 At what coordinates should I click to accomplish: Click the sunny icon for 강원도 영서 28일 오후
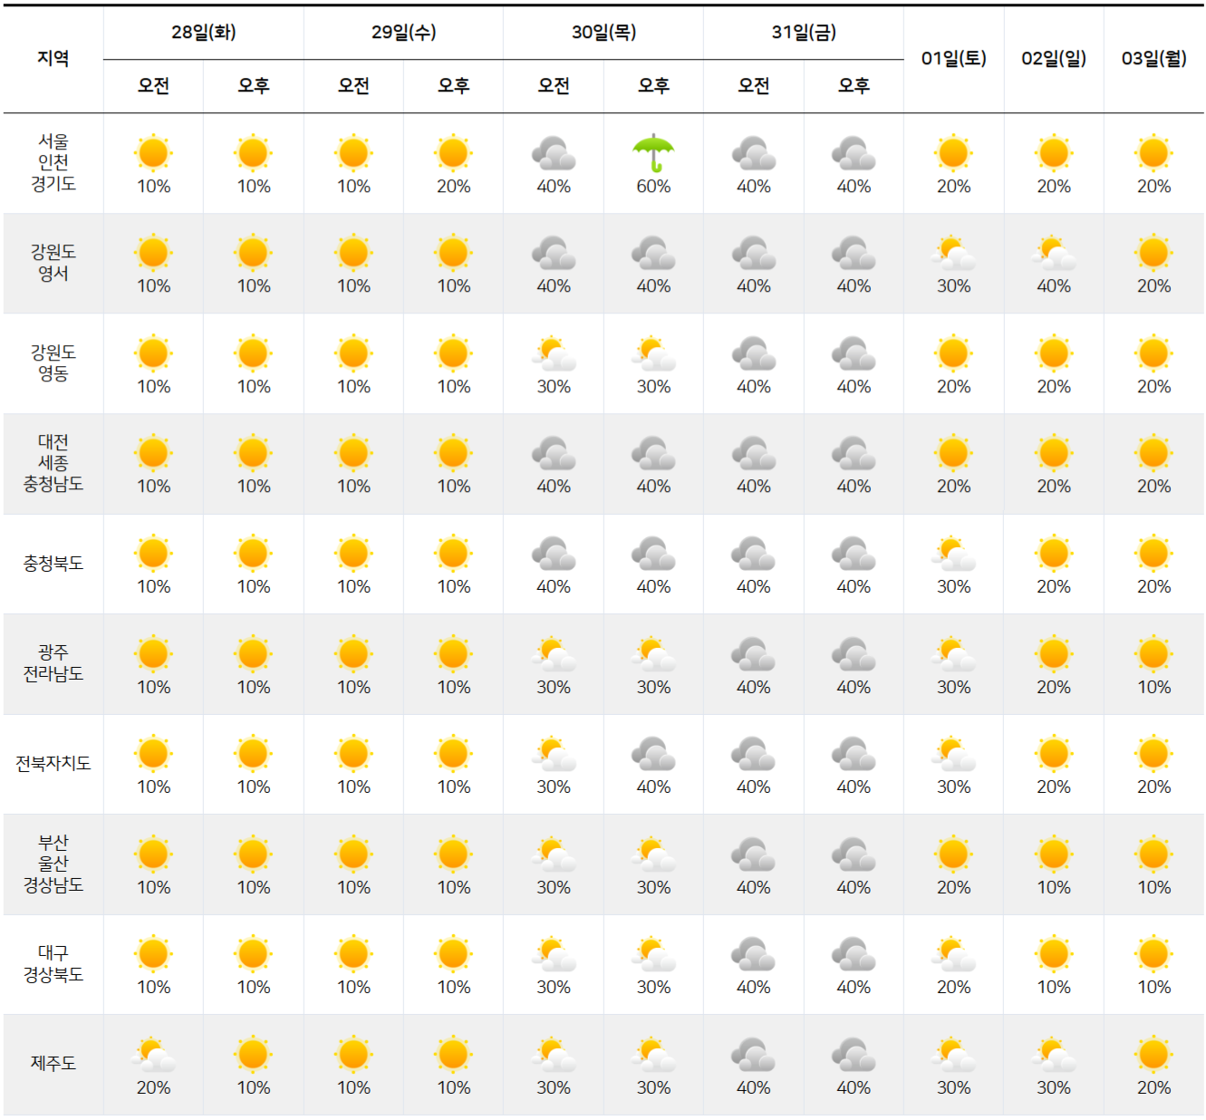pos(253,253)
